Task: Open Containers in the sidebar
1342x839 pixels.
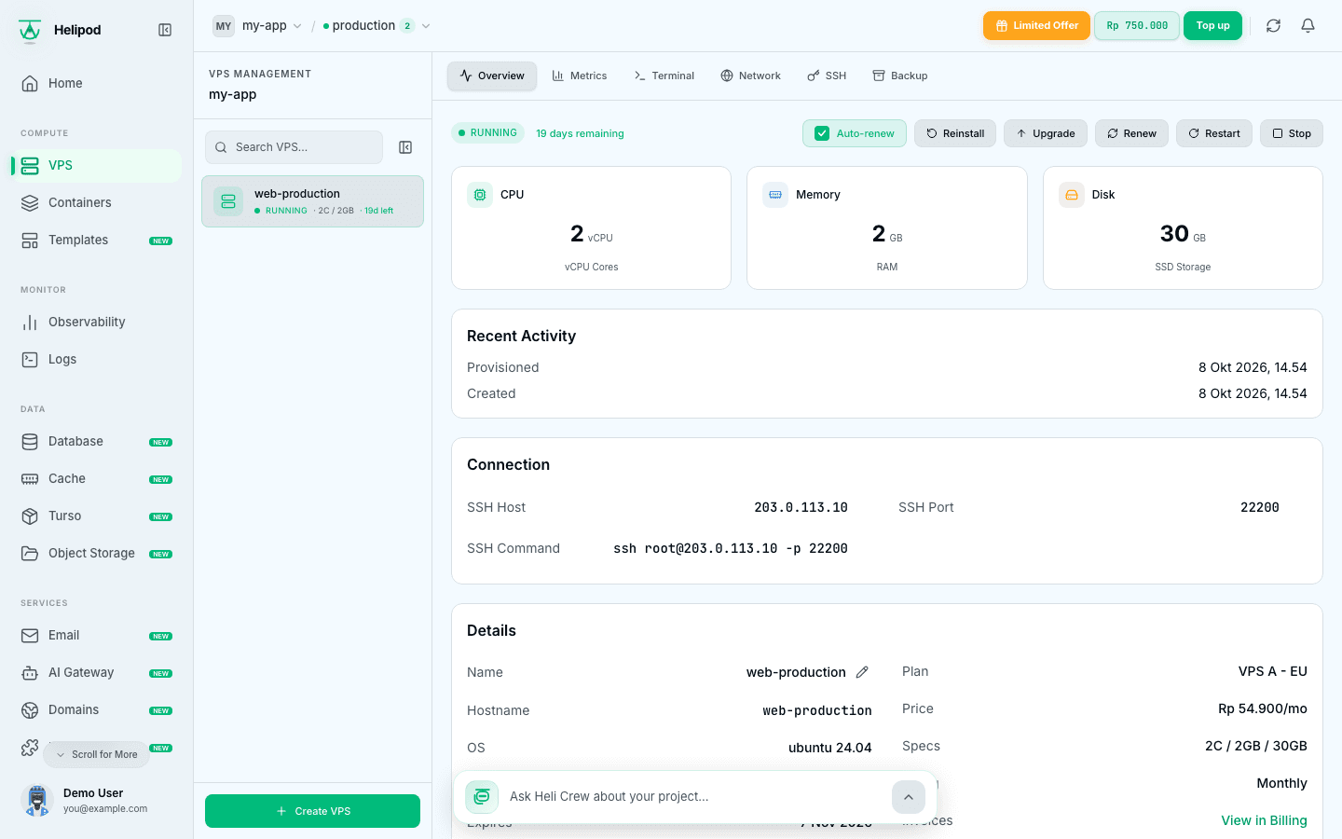Action: (x=97, y=202)
